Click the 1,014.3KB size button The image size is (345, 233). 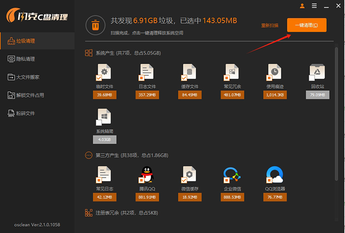(x=275, y=95)
